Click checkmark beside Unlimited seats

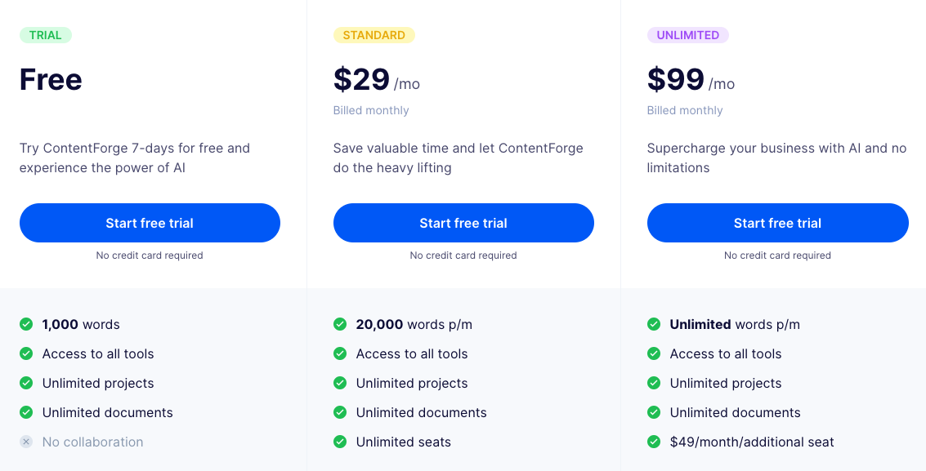tap(340, 442)
